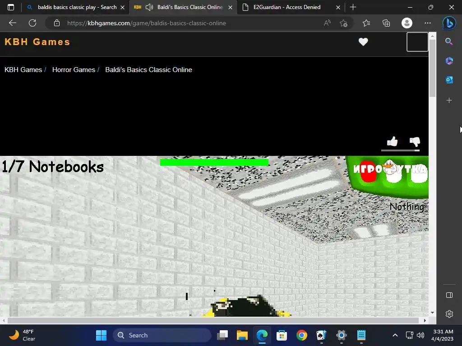Add a sidebar app with plus icon
Image resolution: width=462 pixels, height=346 pixels.
(x=449, y=100)
